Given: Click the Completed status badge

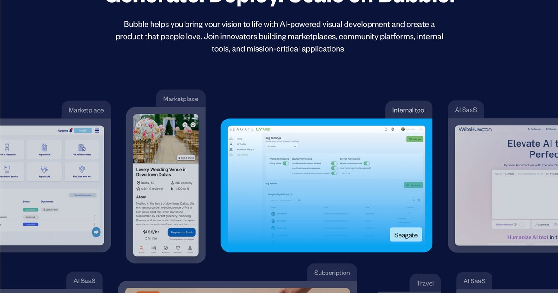Looking at the screenshot, I should click(x=30, y=210).
